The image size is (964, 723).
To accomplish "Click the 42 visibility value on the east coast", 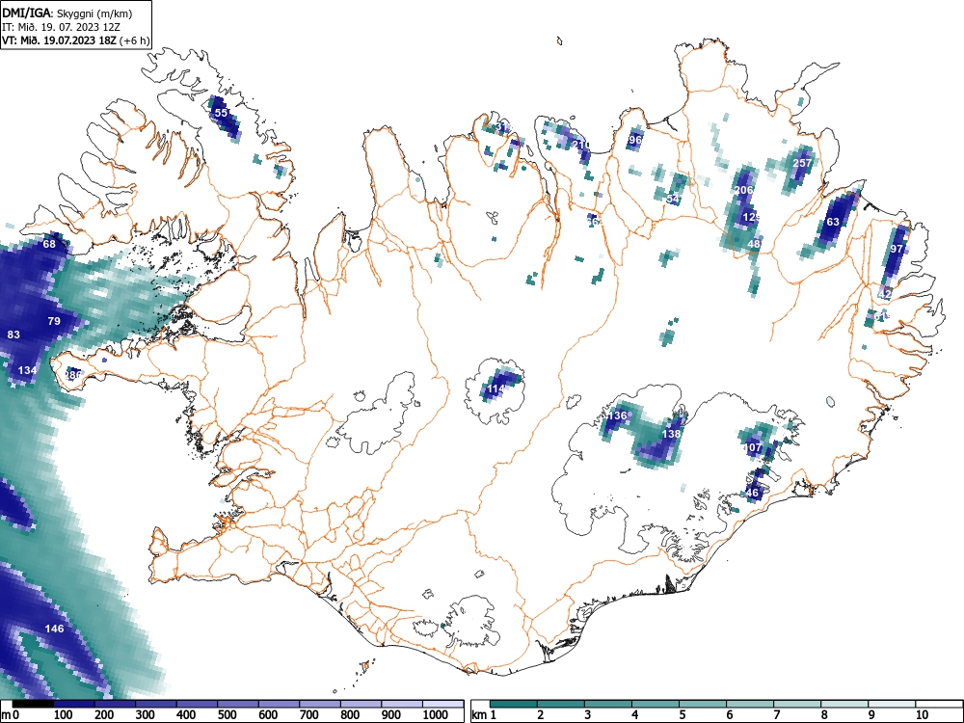I will 885,294.
